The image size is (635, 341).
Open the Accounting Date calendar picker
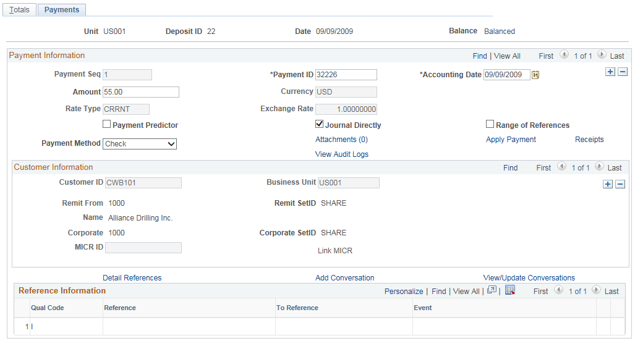pos(535,75)
